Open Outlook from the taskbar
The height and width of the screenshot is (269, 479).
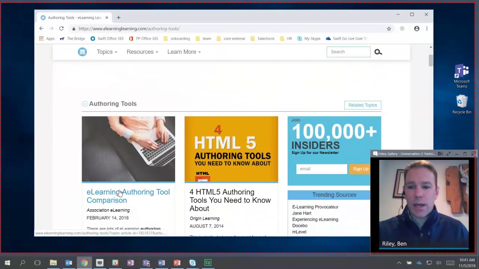pos(69,263)
